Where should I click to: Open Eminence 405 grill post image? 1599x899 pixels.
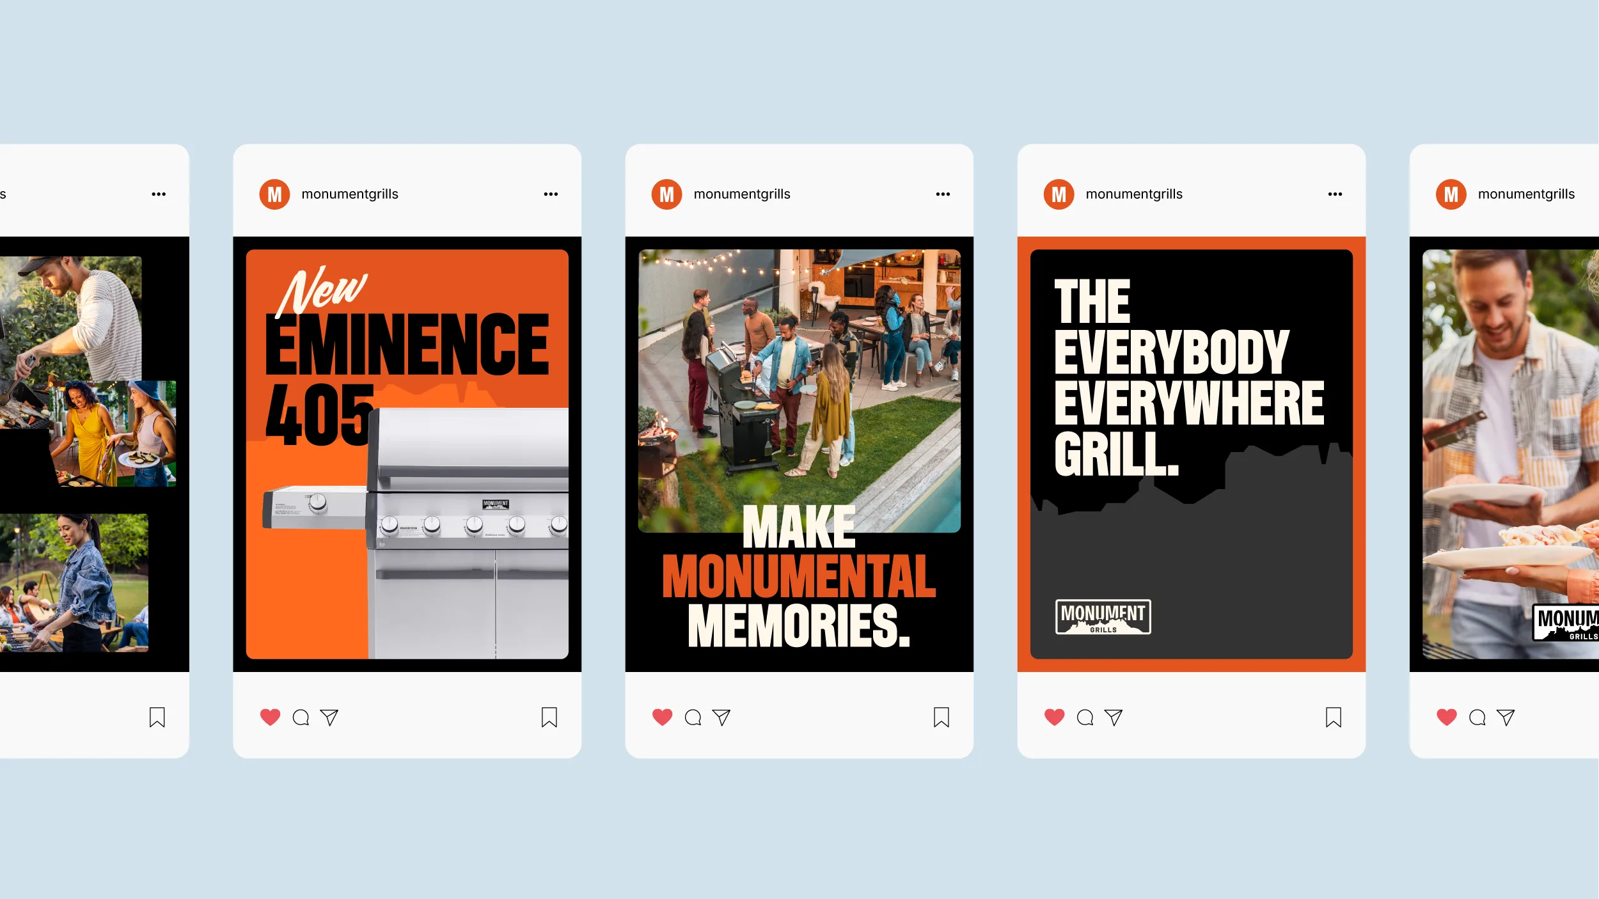pyautogui.click(x=407, y=454)
